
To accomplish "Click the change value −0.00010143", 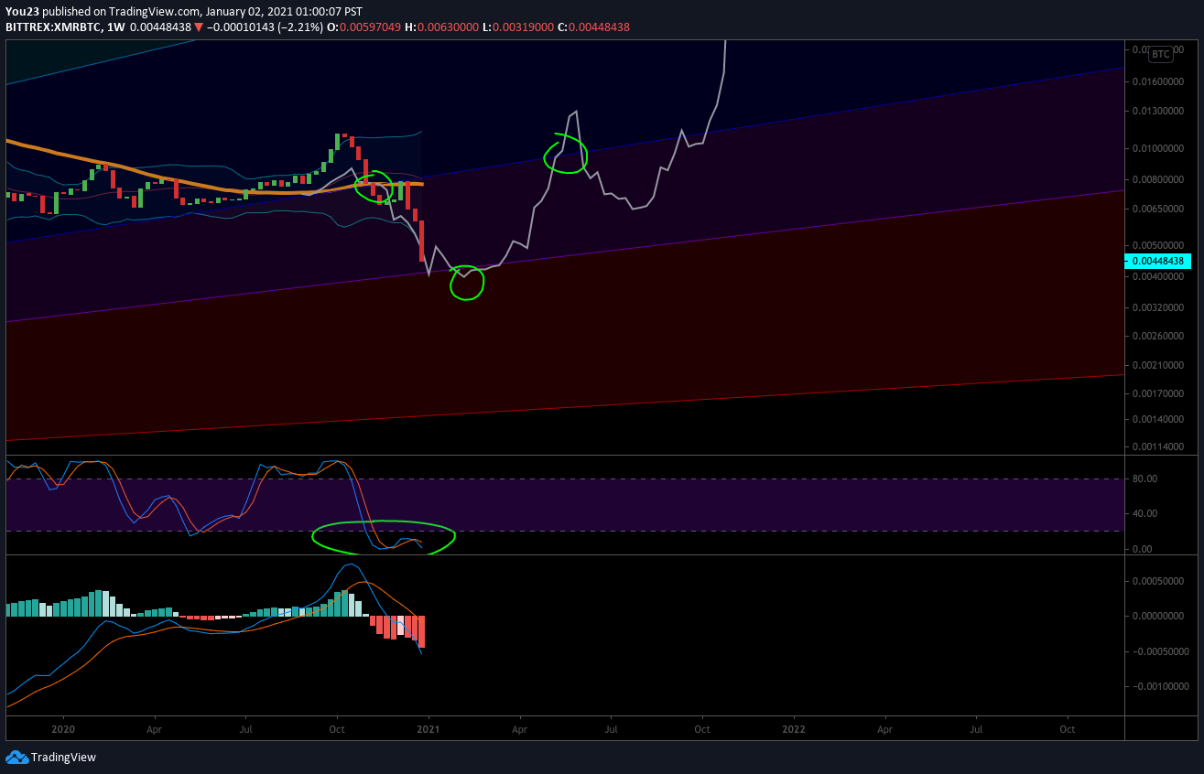I will (239, 27).
